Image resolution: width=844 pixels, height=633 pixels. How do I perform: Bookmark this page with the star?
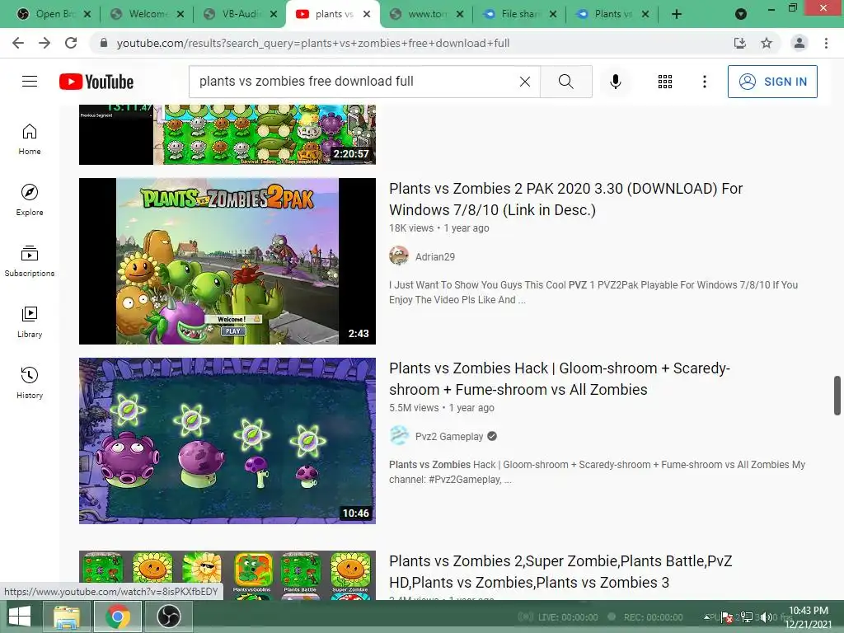click(x=767, y=43)
